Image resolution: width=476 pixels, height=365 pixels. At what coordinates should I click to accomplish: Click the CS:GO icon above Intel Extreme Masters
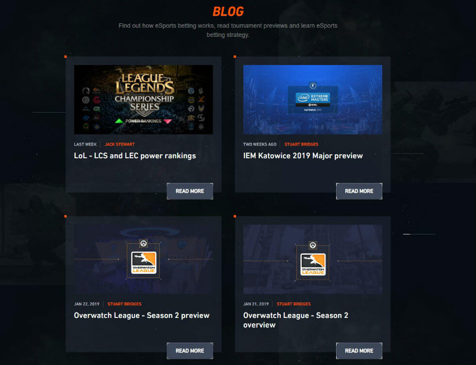click(x=313, y=85)
